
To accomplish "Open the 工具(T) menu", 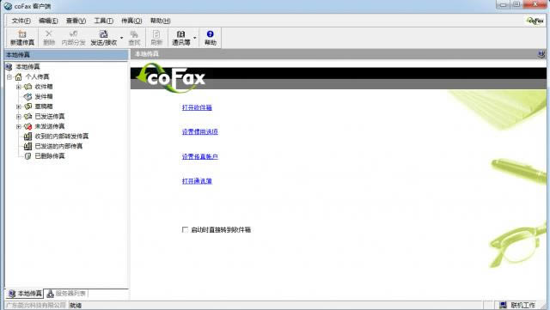I will [x=103, y=21].
